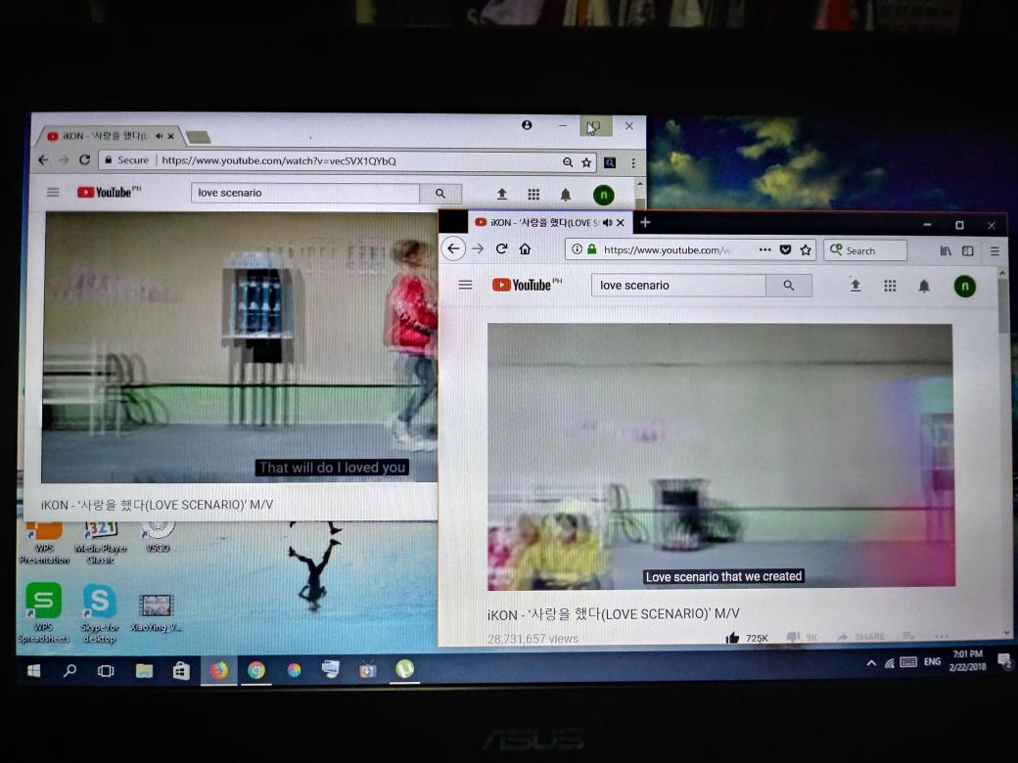Open Windows taskbar search
Screen dimensions: 1018x763
pyautogui.click(x=69, y=670)
